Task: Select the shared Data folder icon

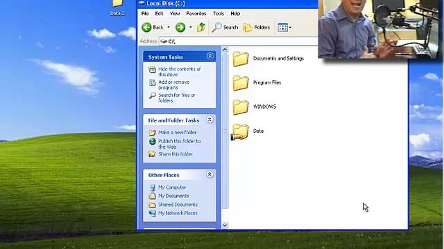Action: 240,132
